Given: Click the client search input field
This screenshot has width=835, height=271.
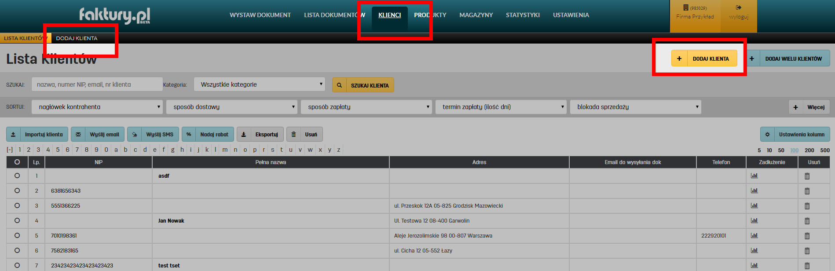Looking at the screenshot, I should 97,84.
